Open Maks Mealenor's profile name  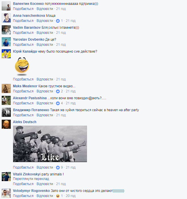[25, 86]
